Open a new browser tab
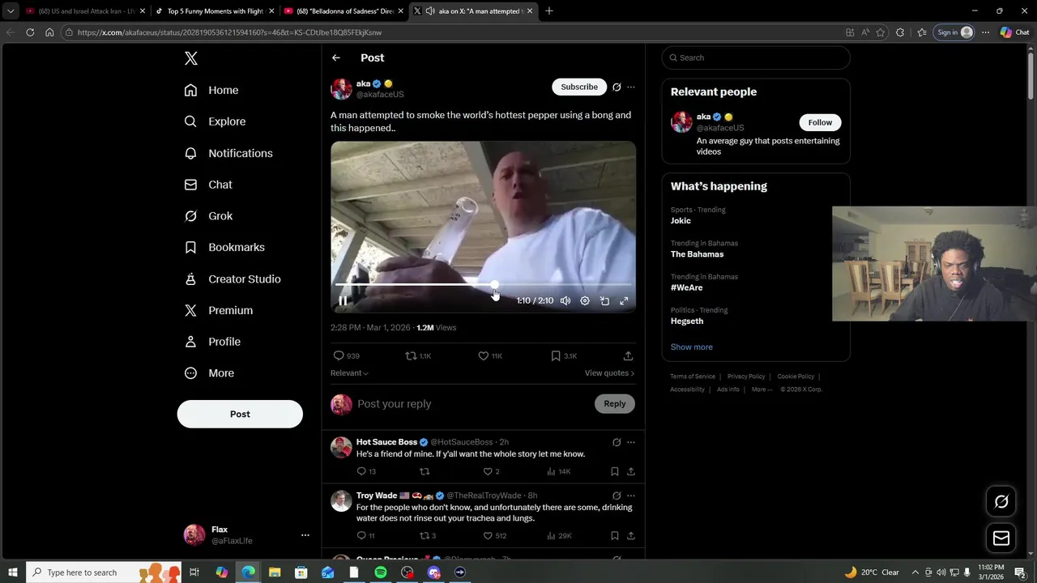 coord(549,11)
